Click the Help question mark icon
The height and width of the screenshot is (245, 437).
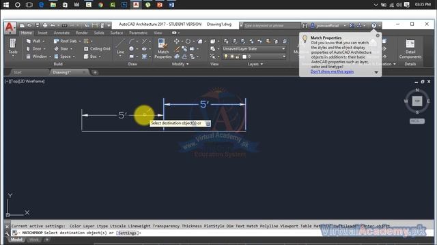click(x=374, y=26)
